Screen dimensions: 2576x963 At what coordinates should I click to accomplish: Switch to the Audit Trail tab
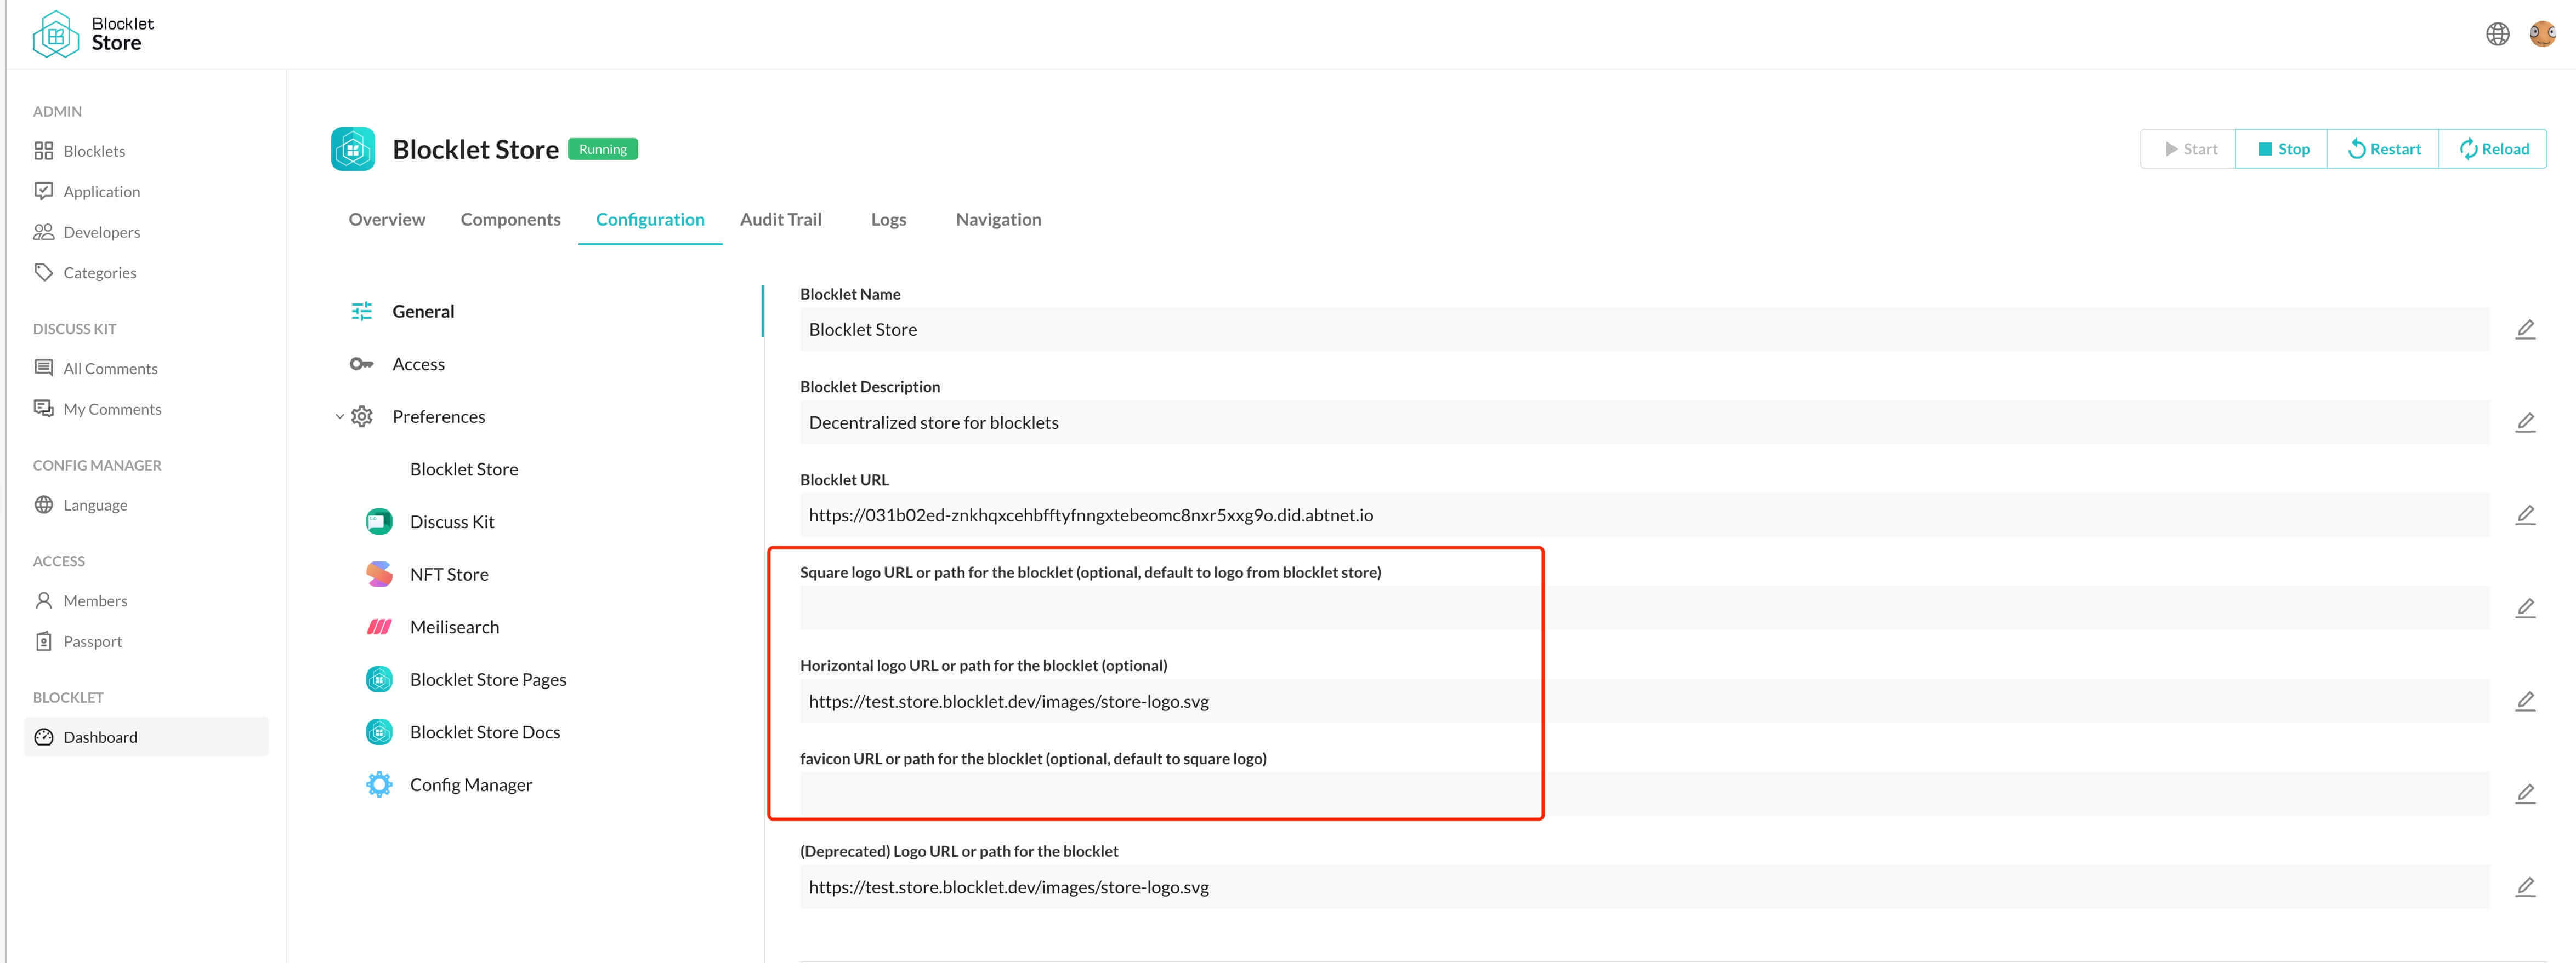[x=780, y=220]
